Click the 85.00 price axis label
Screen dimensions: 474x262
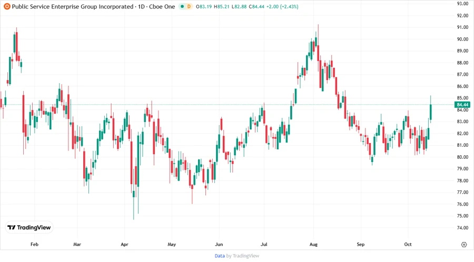tap(462, 98)
